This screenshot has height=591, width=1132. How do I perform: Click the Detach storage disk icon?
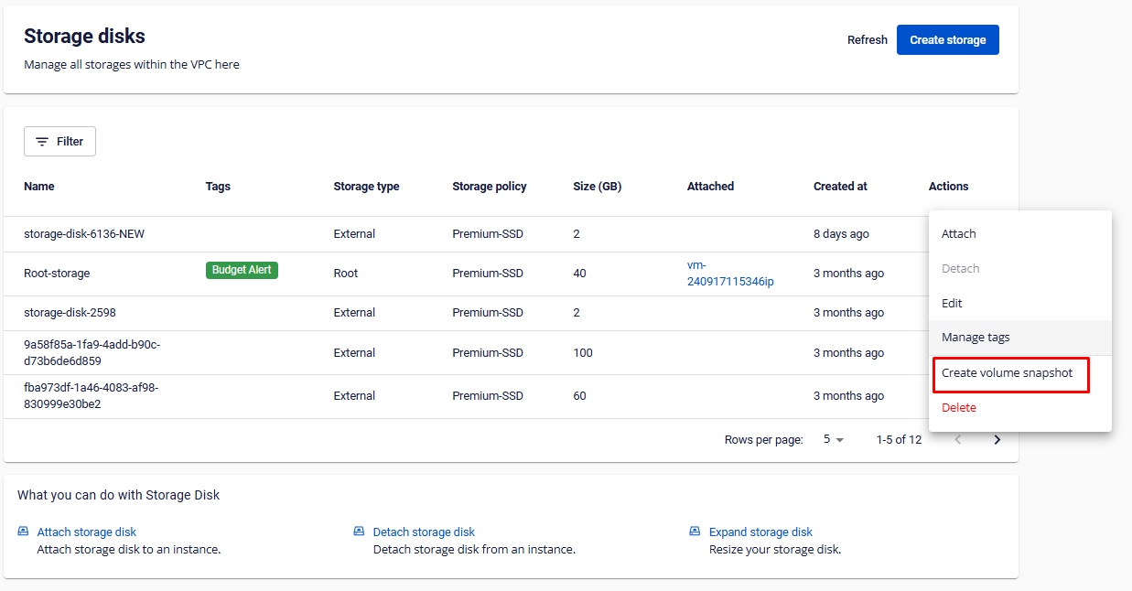(x=359, y=532)
